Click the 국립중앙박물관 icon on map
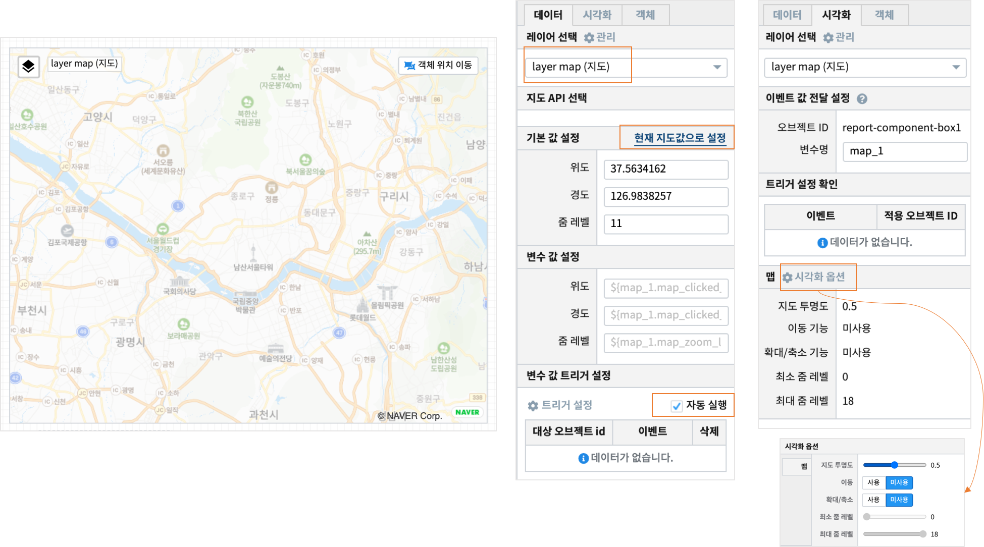 246,294
